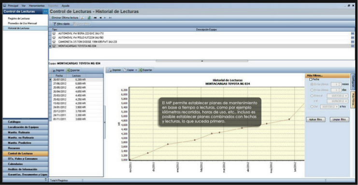This screenshot has height=185, width=358.
Task: Click navigation pane configure chevron at bottom
Action: [x=46, y=180]
